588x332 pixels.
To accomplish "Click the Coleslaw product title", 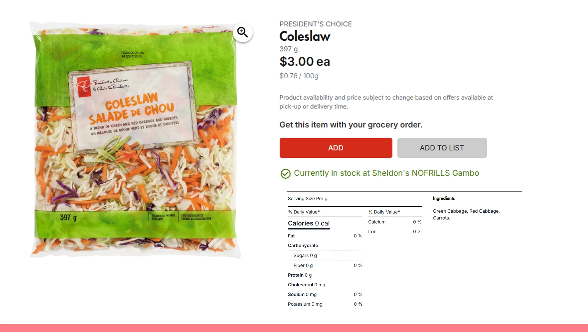I will coord(304,37).
